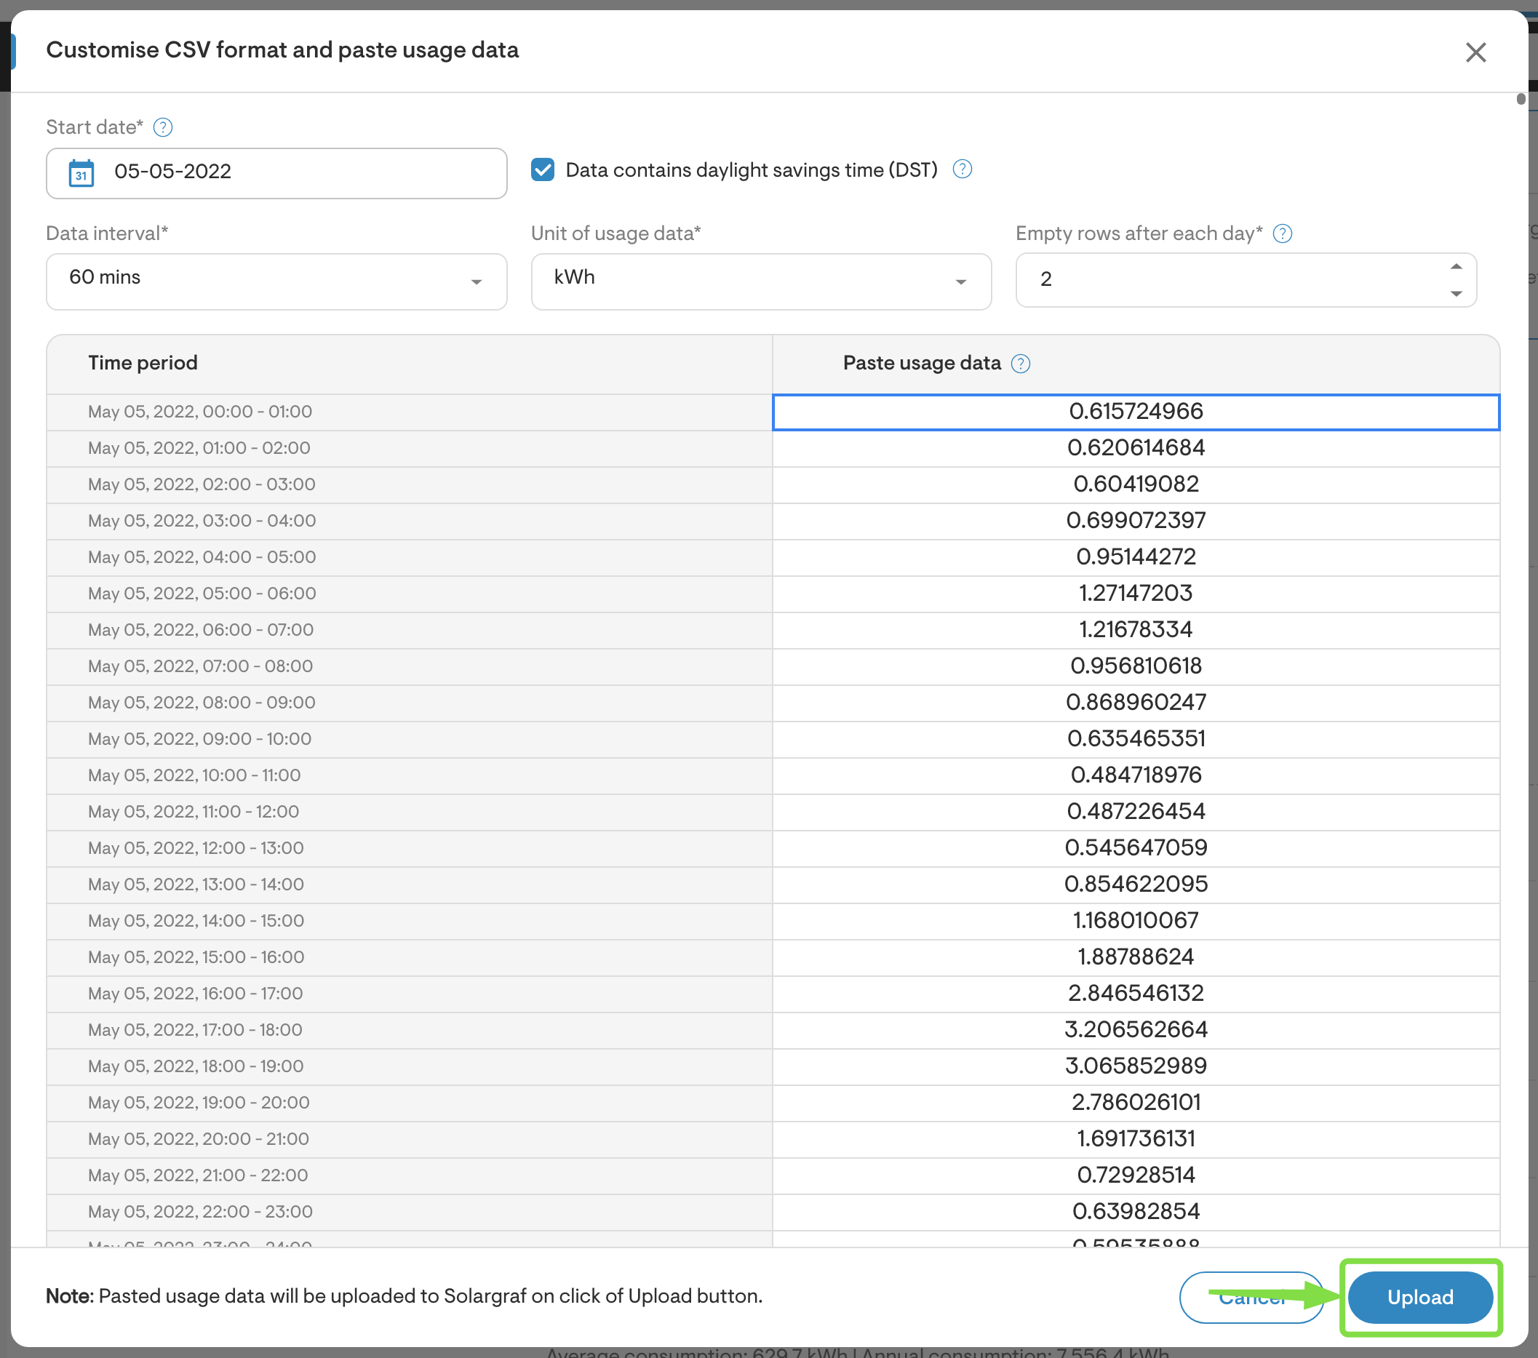This screenshot has height=1358, width=1538.
Task: Expand the 60 mins selector chevron
Action: [476, 281]
